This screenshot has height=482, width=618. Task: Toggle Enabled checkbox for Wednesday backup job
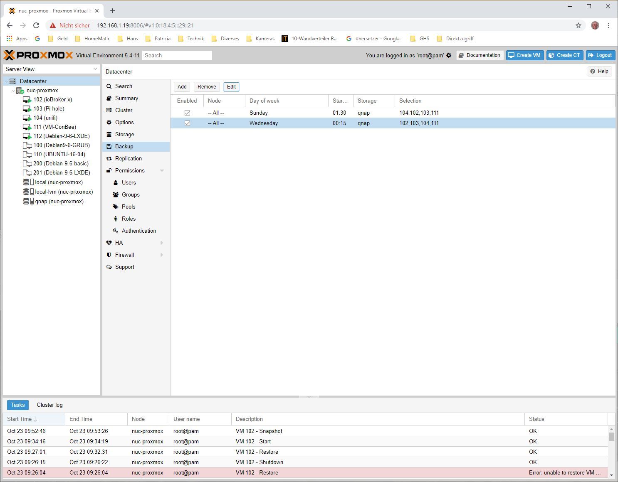[x=187, y=123]
